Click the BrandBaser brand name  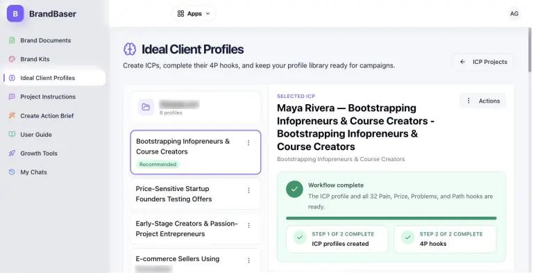53,14
